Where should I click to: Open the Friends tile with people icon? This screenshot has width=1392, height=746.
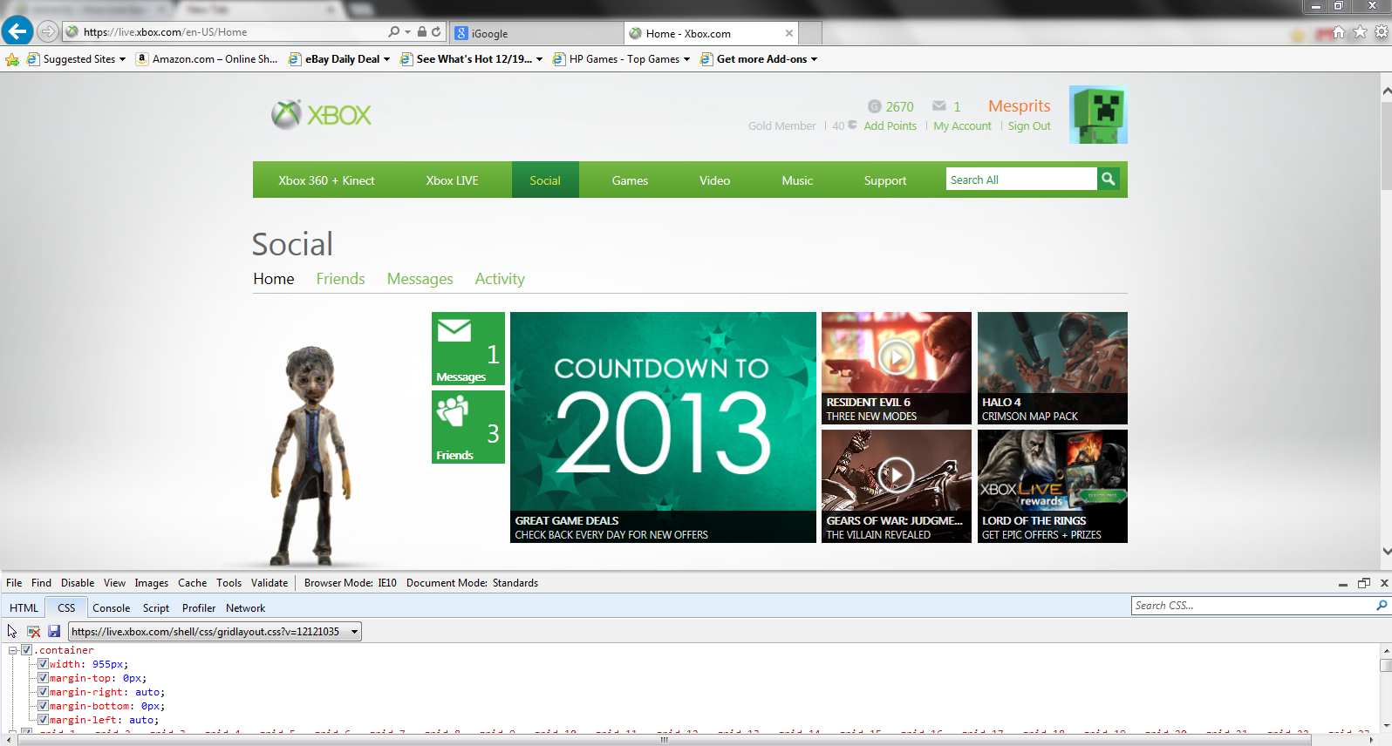tap(468, 427)
